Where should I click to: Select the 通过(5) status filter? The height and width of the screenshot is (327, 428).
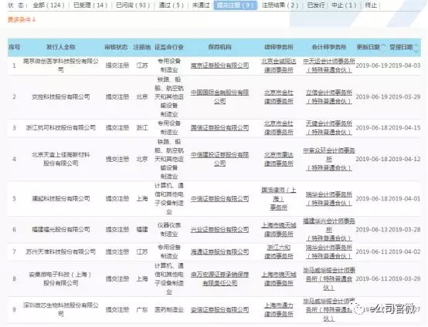point(172,5)
